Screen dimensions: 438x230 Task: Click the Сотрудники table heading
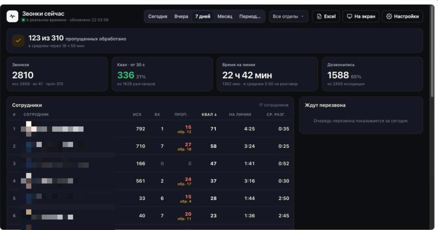(27, 105)
